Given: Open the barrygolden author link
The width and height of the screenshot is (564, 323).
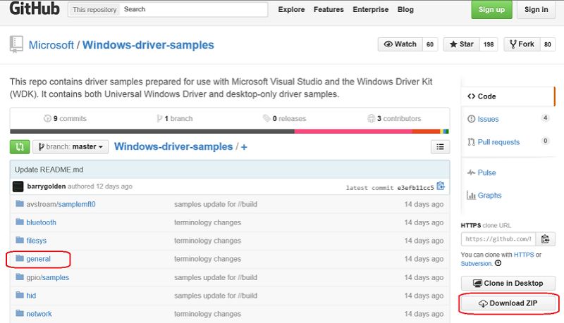Looking at the screenshot, I should click(47, 186).
